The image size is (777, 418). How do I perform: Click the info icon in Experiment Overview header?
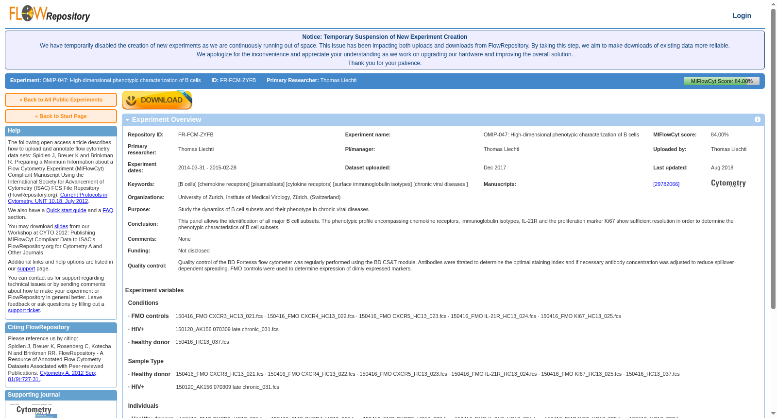click(757, 119)
